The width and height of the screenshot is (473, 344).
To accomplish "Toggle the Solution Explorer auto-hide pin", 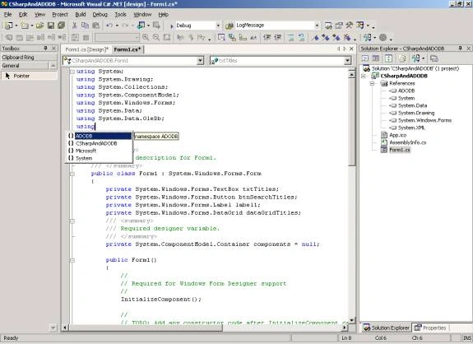I will click(x=461, y=49).
